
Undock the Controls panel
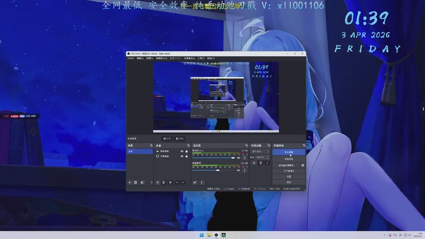(x=304, y=146)
